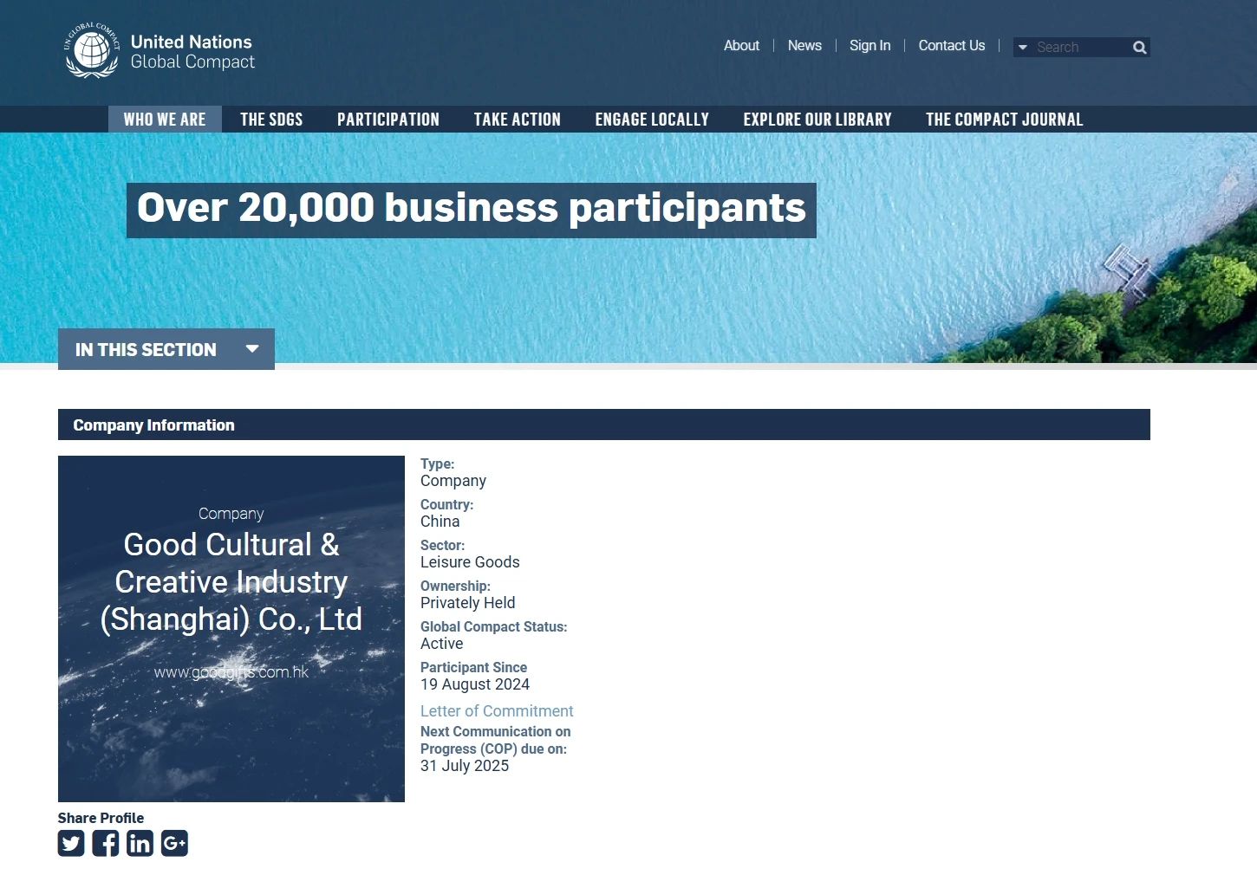Open the Explore Our Library menu
This screenshot has height=875, width=1257.
point(817,120)
